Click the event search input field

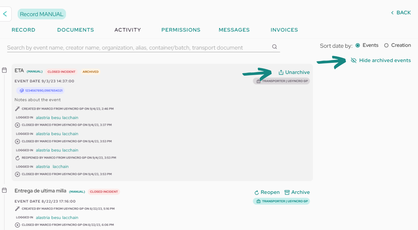tap(139, 47)
